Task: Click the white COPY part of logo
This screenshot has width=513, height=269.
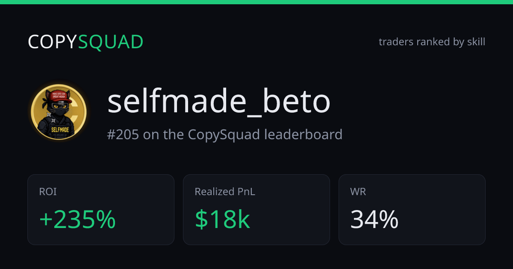Action: click(x=52, y=42)
